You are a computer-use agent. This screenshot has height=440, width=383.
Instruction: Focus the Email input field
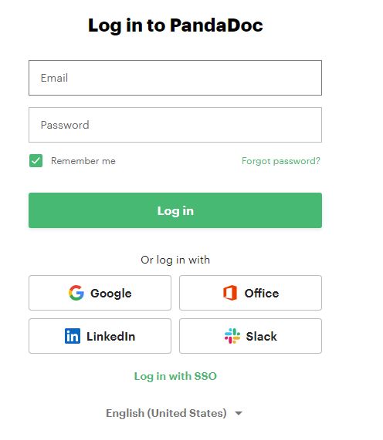[x=175, y=78]
